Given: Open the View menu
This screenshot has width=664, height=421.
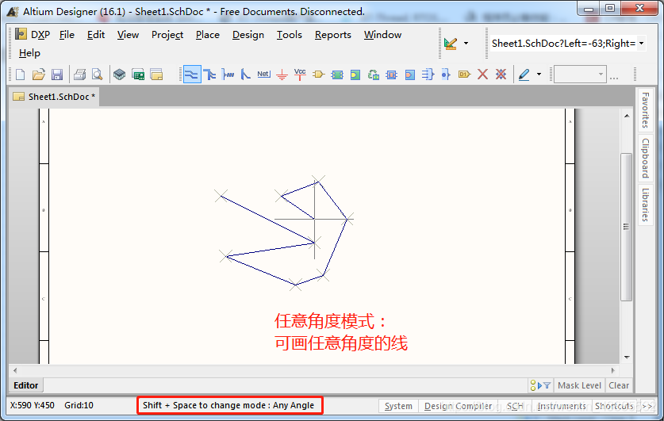Looking at the screenshot, I should pos(128,35).
